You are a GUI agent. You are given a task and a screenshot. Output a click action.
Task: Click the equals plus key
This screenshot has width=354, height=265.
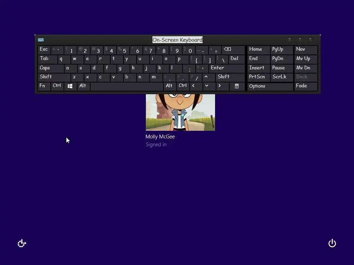point(215,50)
